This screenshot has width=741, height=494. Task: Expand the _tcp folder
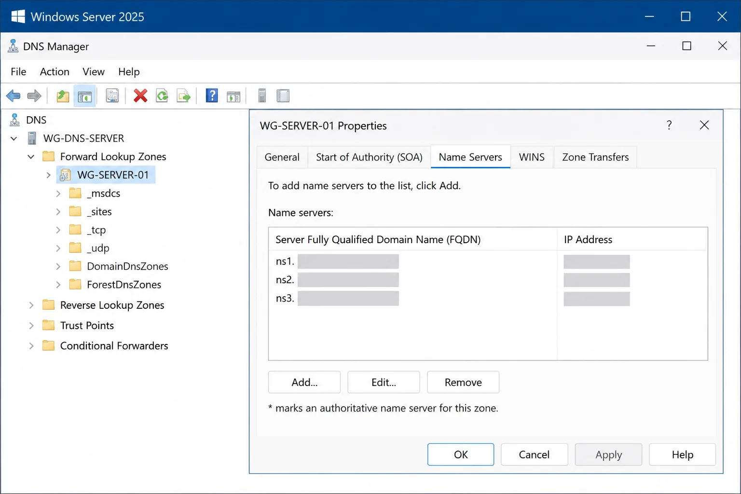click(x=58, y=230)
